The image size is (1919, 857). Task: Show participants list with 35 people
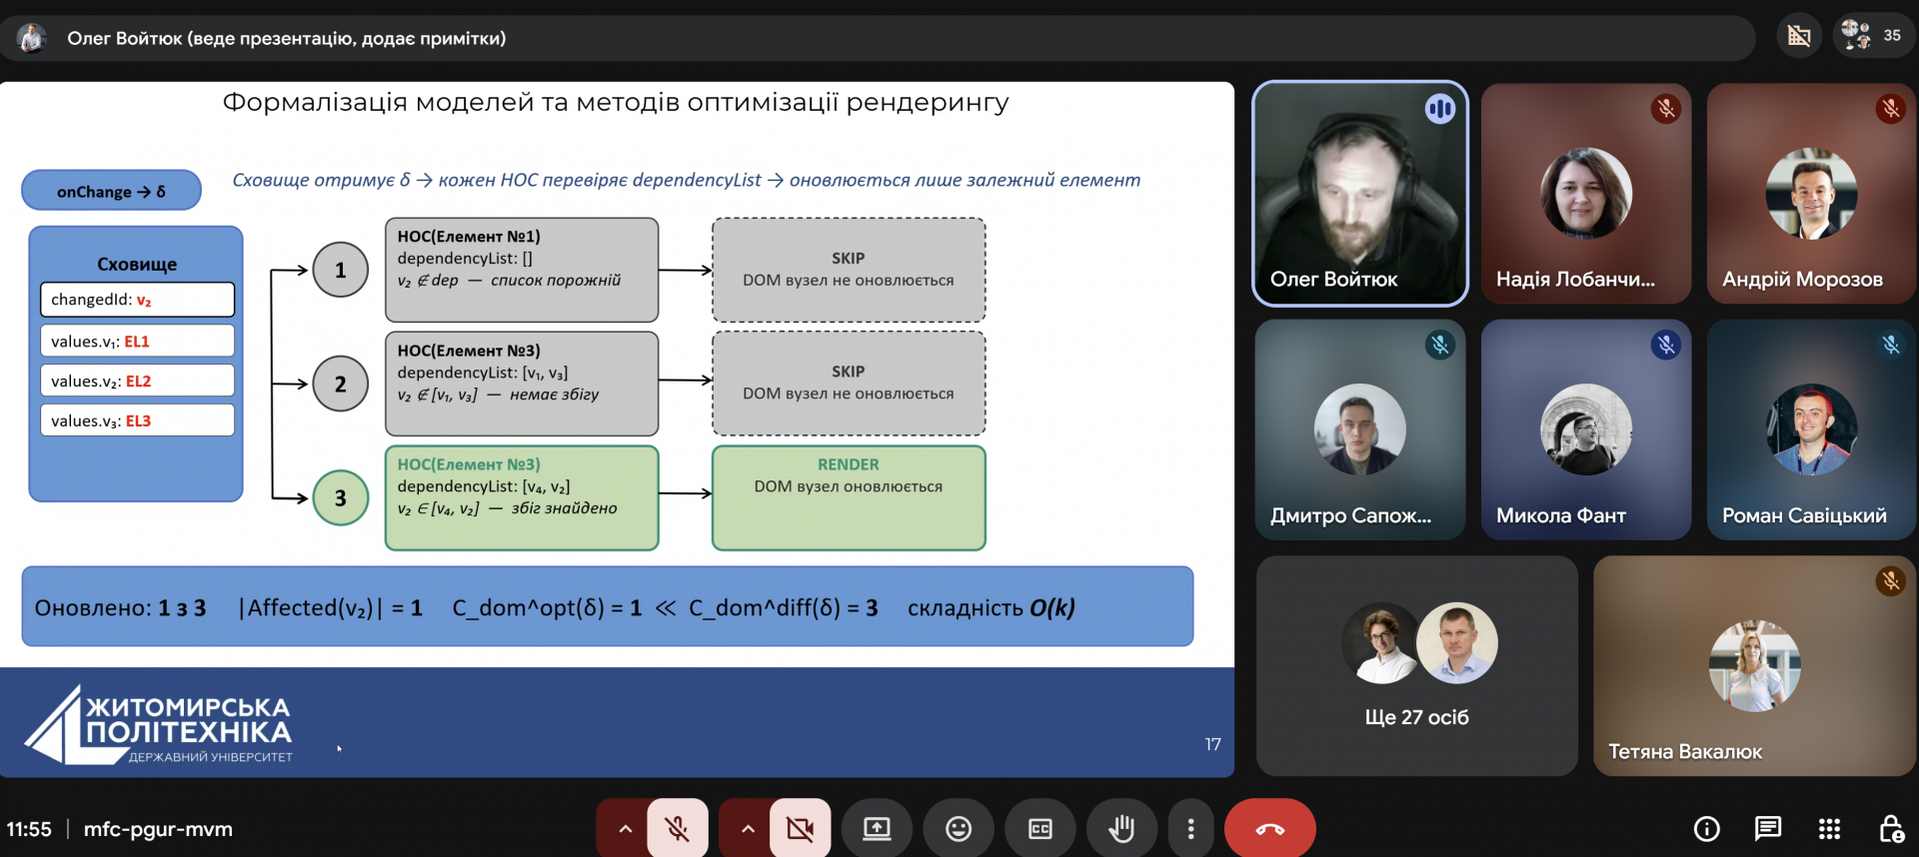tap(1873, 36)
